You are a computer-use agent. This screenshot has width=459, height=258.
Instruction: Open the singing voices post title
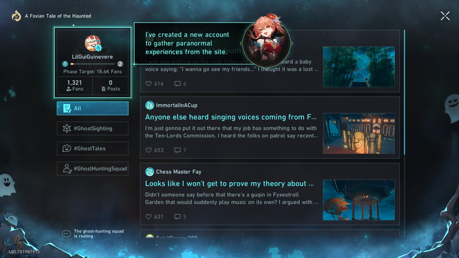pos(231,117)
